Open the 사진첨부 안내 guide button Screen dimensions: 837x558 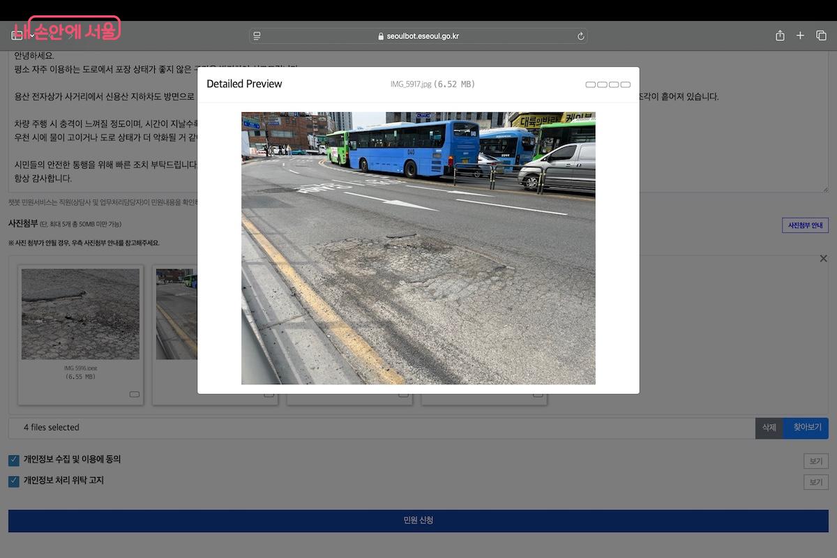point(805,225)
